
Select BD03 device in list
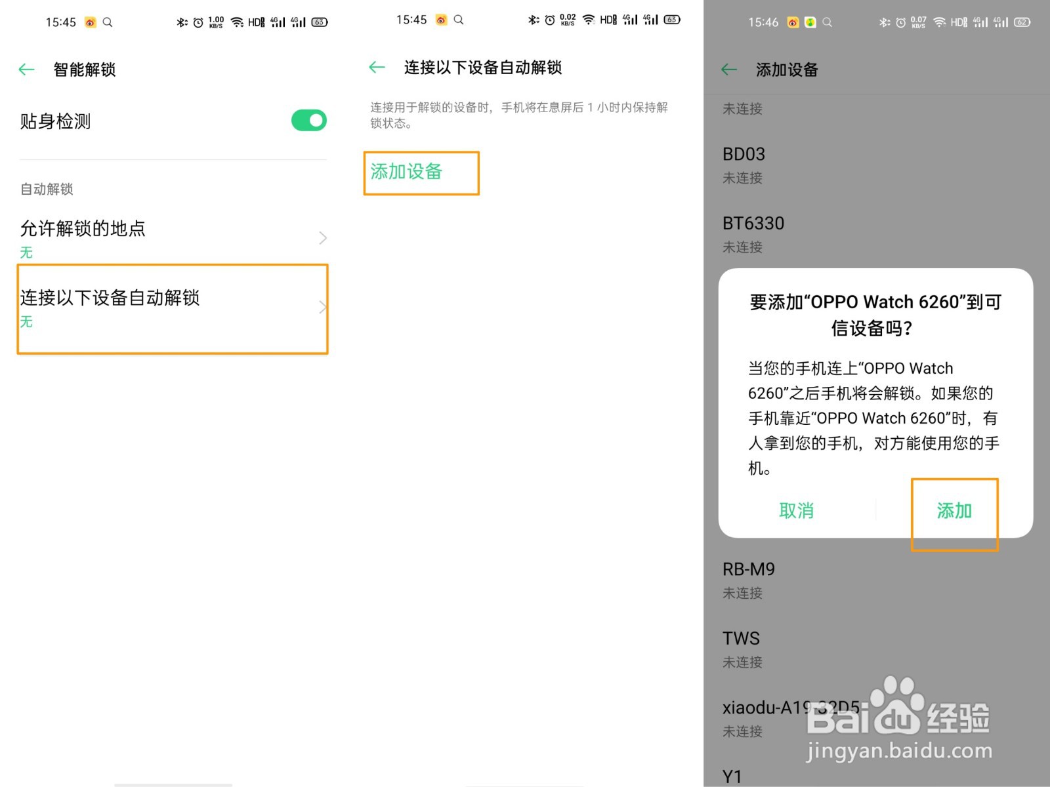(x=876, y=165)
